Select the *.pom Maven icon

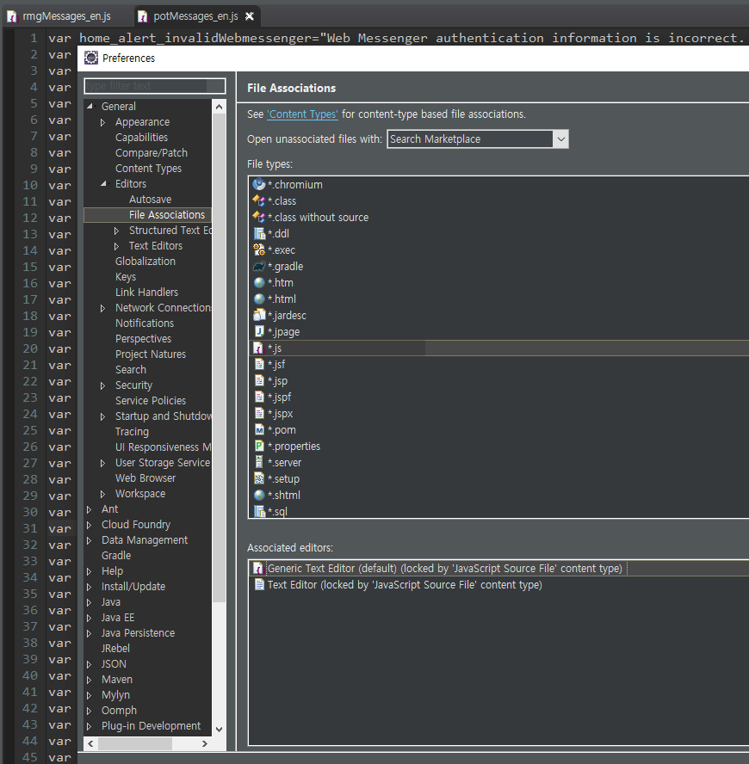click(x=259, y=430)
